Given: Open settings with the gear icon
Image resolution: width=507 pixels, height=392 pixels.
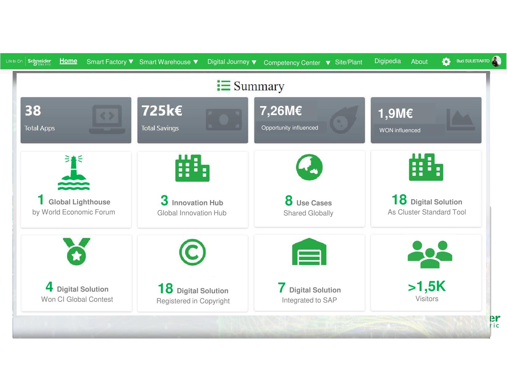Looking at the screenshot, I should [446, 62].
